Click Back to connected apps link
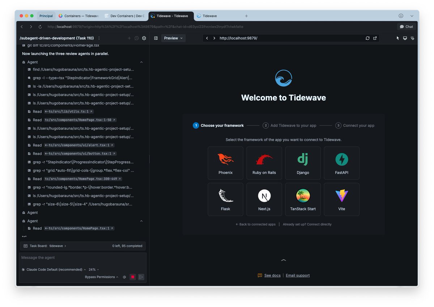This screenshot has height=307, width=434. (x=256, y=224)
